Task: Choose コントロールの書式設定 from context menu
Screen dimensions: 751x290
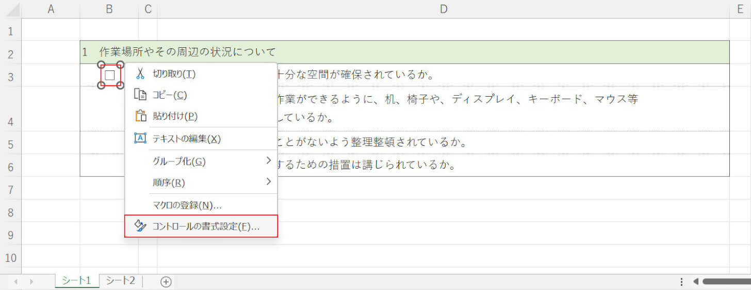Action: pos(206,226)
